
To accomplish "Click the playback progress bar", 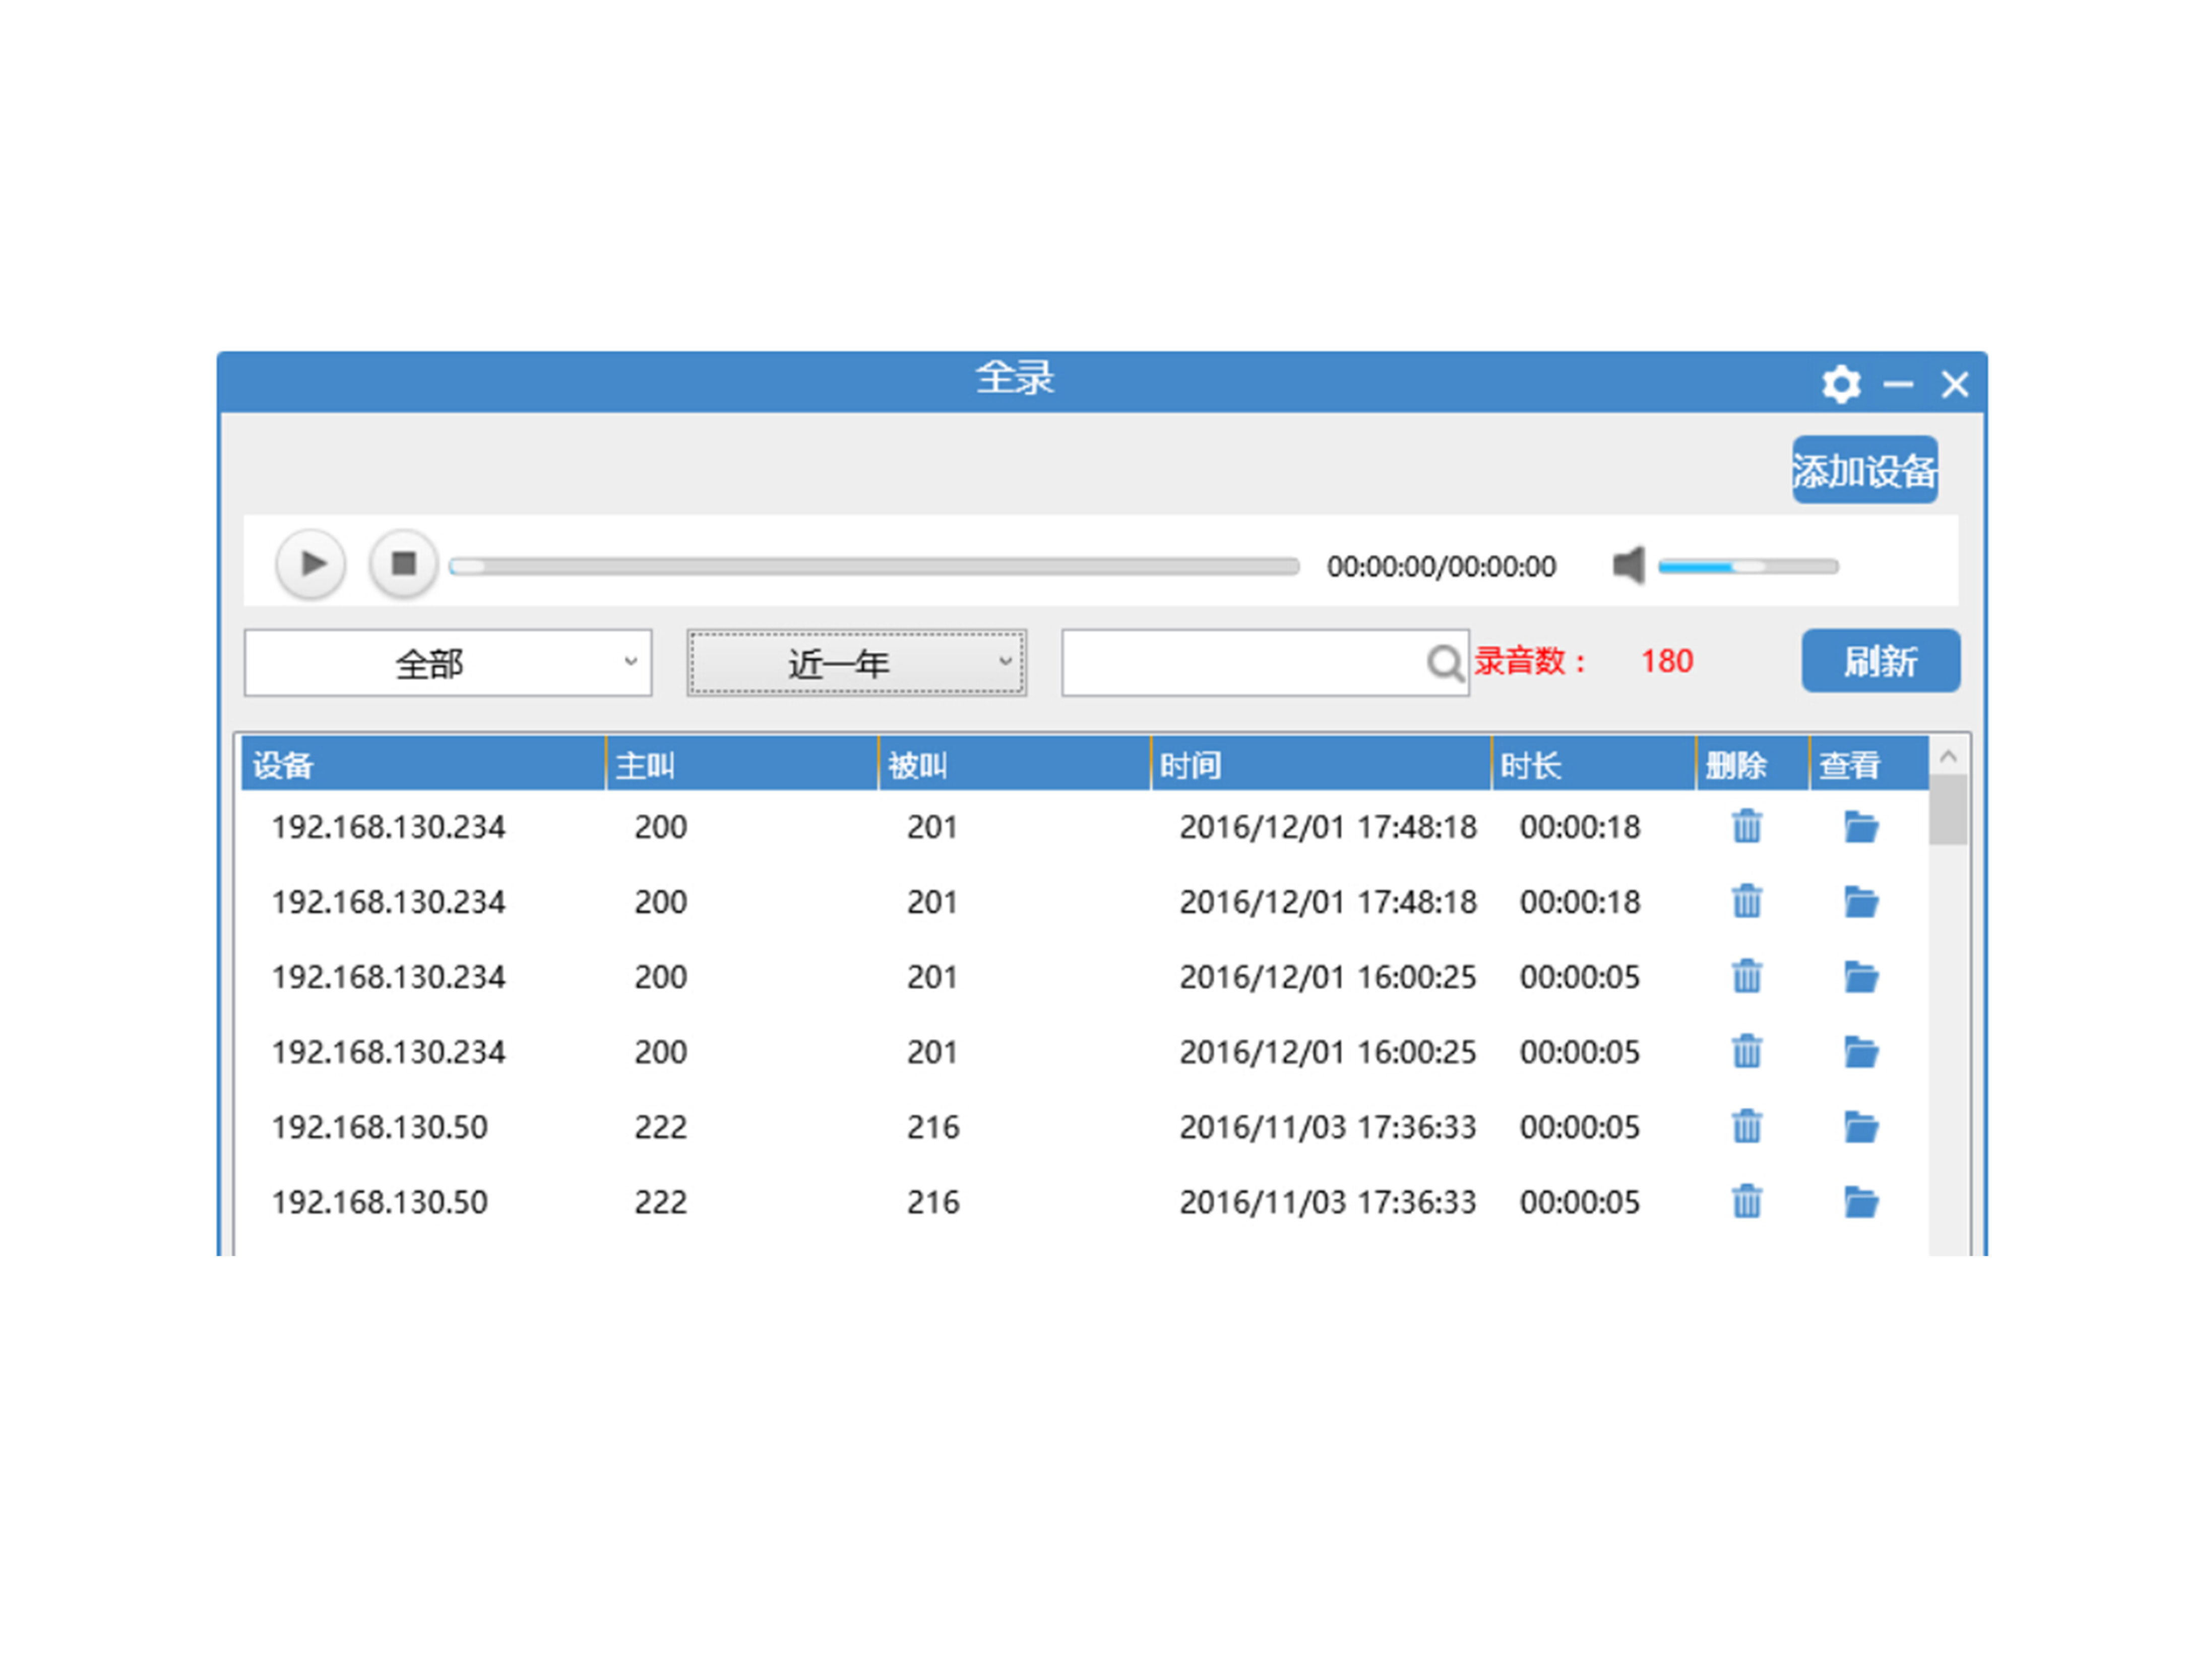I will click(x=873, y=567).
